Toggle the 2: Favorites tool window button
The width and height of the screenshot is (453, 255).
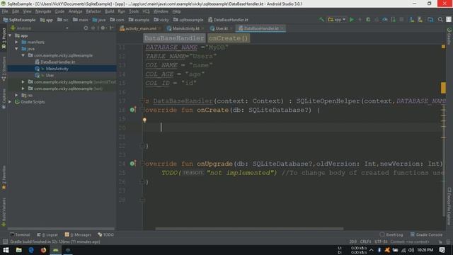click(4, 178)
